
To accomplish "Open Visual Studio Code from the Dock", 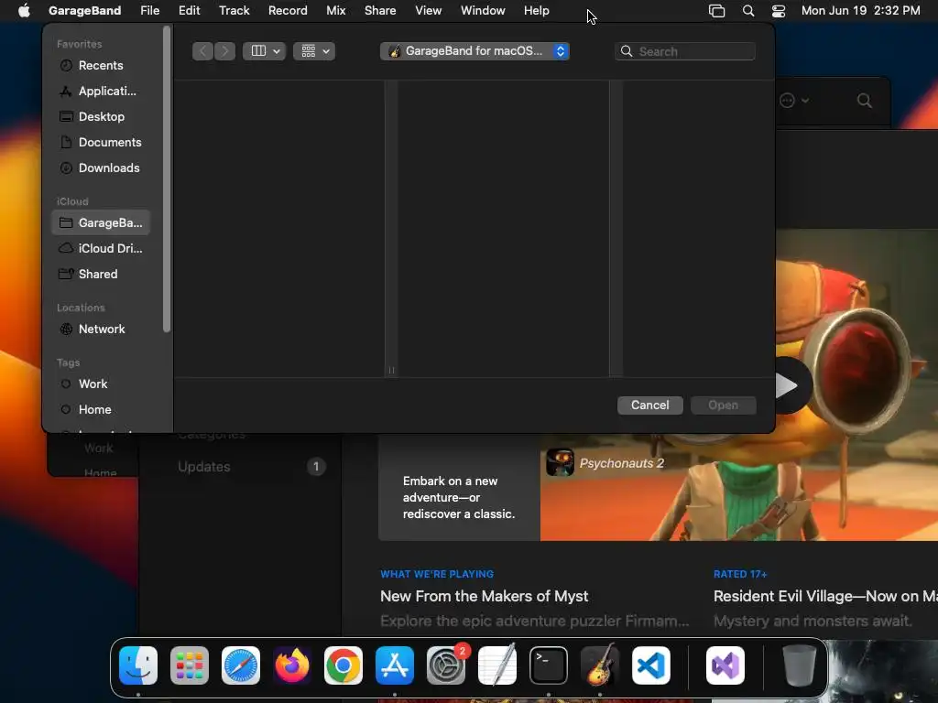I will pyautogui.click(x=651, y=665).
